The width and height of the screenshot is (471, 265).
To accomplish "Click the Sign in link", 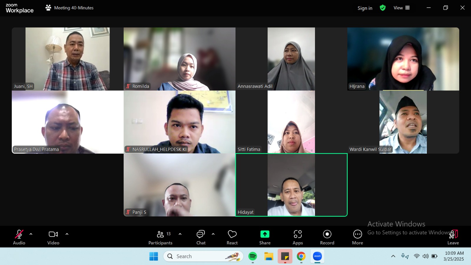I will coord(365,8).
